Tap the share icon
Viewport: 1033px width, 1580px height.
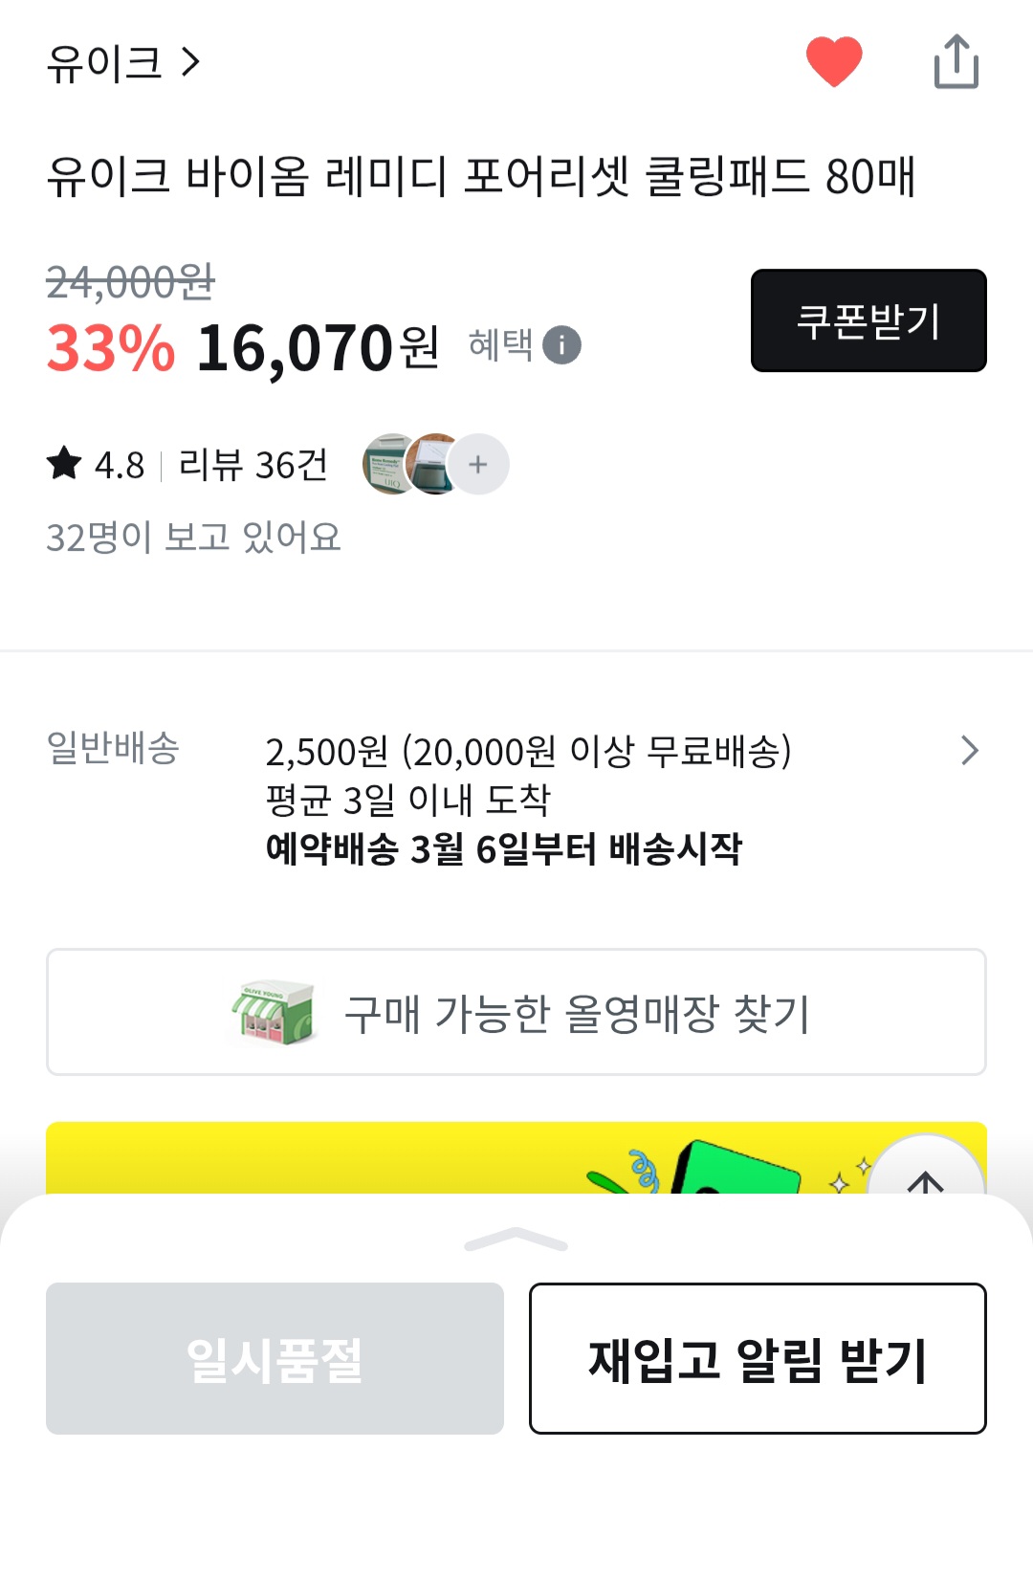tap(956, 62)
